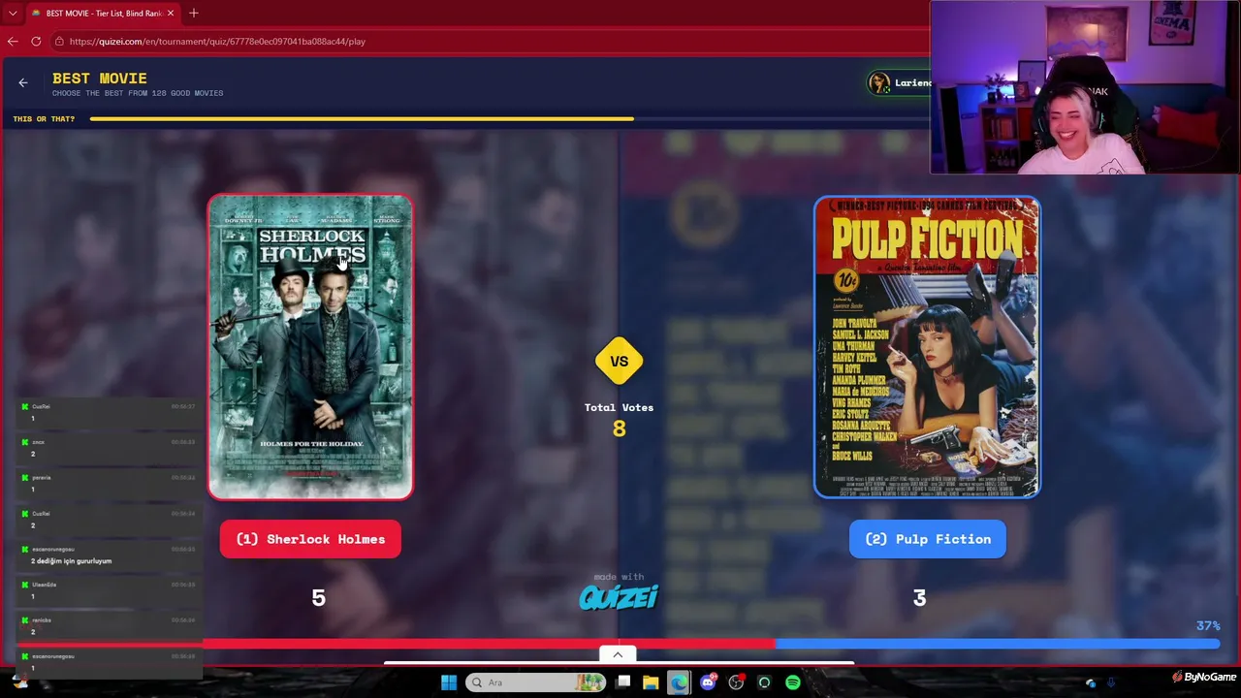This screenshot has height=698, width=1241.
Task: Click the Total Votes number 8
Action: (x=619, y=428)
